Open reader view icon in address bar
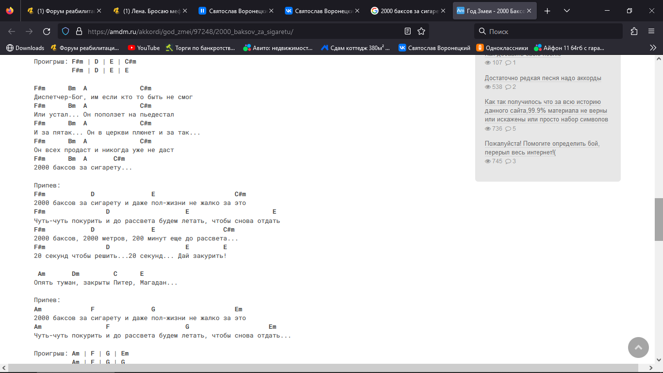 tap(408, 32)
